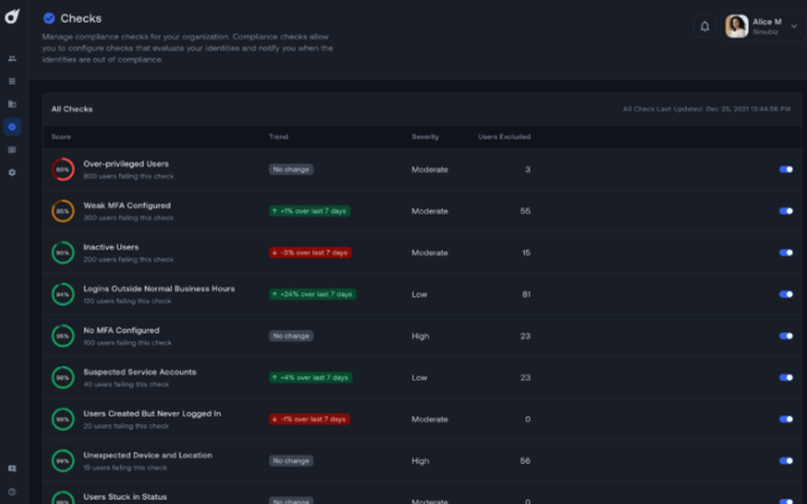
Task: Switch off the No MFA Configured check
Action: (x=785, y=336)
